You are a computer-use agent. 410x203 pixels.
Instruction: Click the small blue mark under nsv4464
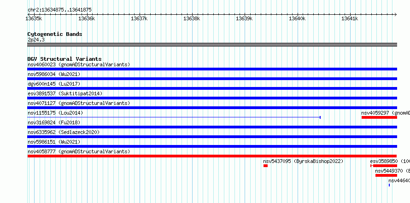point(389,185)
